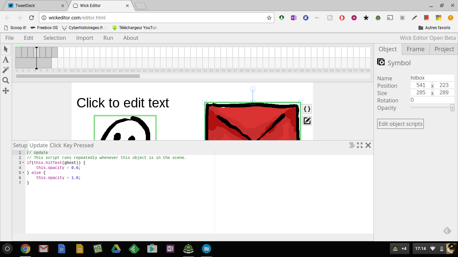This screenshot has height=257, width=458.
Task: Expand script editor to fullscreen
Action: 360,145
